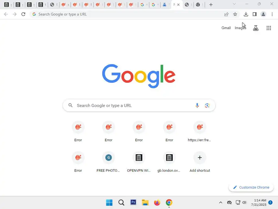Click the Chrome taskbar icon
278x209 pixels.
tap(169, 202)
